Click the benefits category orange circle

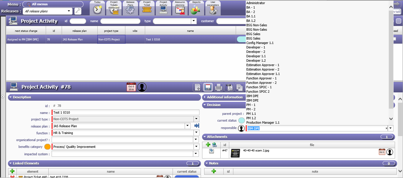coord(47,147)
